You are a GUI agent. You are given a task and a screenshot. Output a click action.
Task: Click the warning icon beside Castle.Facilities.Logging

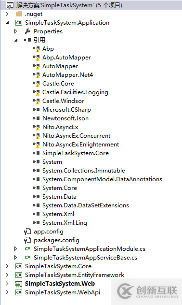pos(36,92)
